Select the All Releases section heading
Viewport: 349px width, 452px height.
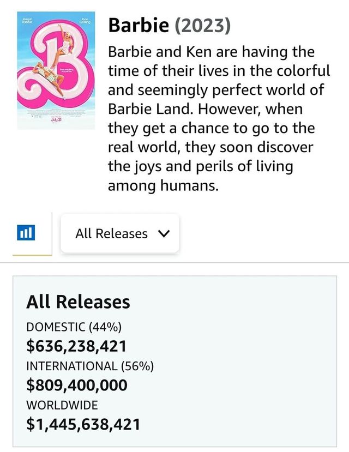pyautogui.click(x=78, y=302)
